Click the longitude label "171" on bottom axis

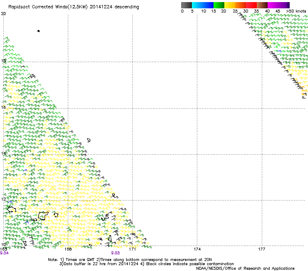click(x=132, y=249)
